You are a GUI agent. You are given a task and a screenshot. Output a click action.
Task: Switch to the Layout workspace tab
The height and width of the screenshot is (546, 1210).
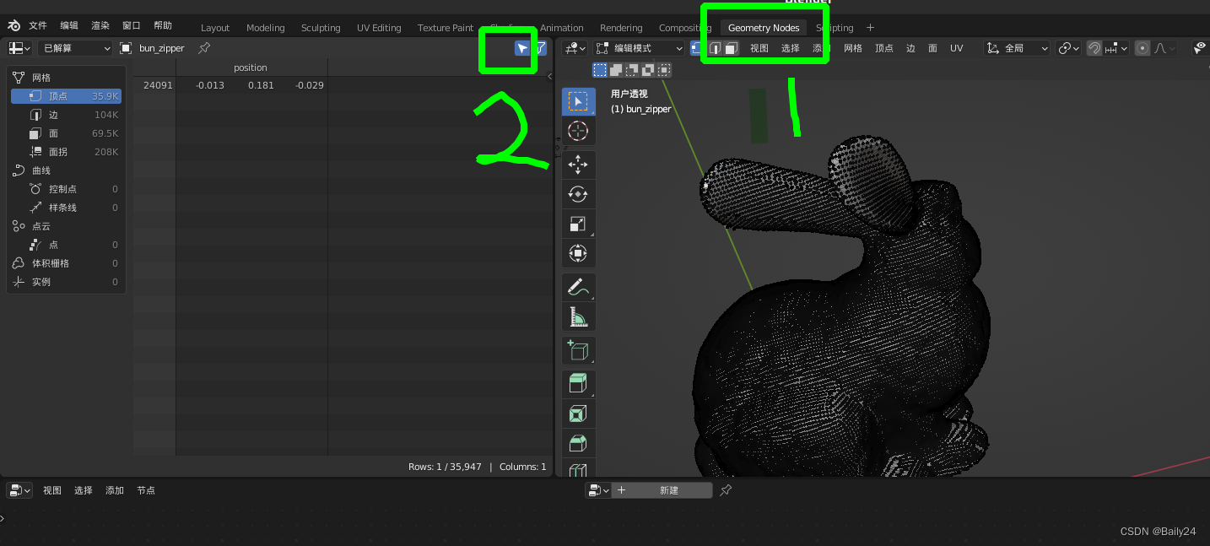pyautogui.click(x=215, y=28)
